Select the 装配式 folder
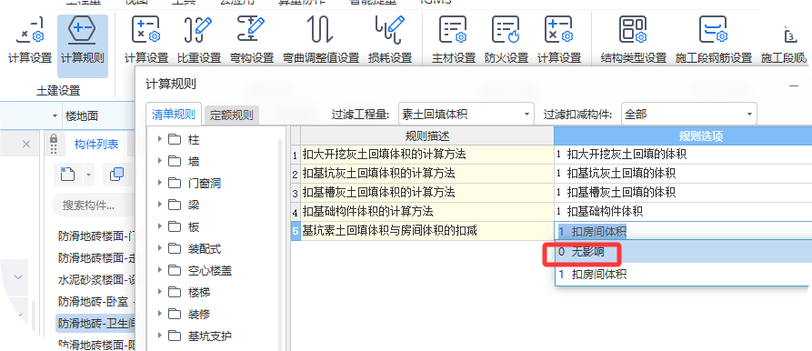 pyautogui.click(x=204, y=248)
